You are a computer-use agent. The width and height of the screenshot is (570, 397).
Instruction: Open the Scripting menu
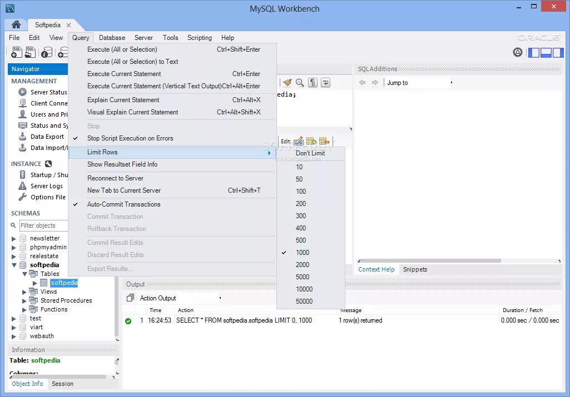(x=200, y=38)
